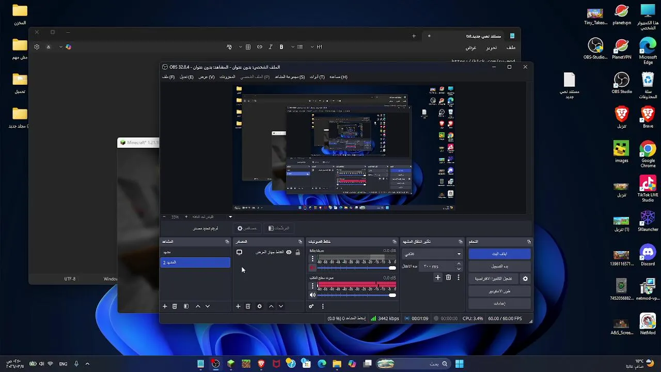The image size is (661, 372).
Task: Click Studio Mode button in Controls
Action: click(x=499, y=291)
